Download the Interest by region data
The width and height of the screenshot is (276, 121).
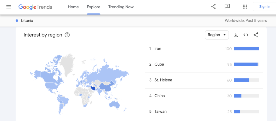pos(236,35)
